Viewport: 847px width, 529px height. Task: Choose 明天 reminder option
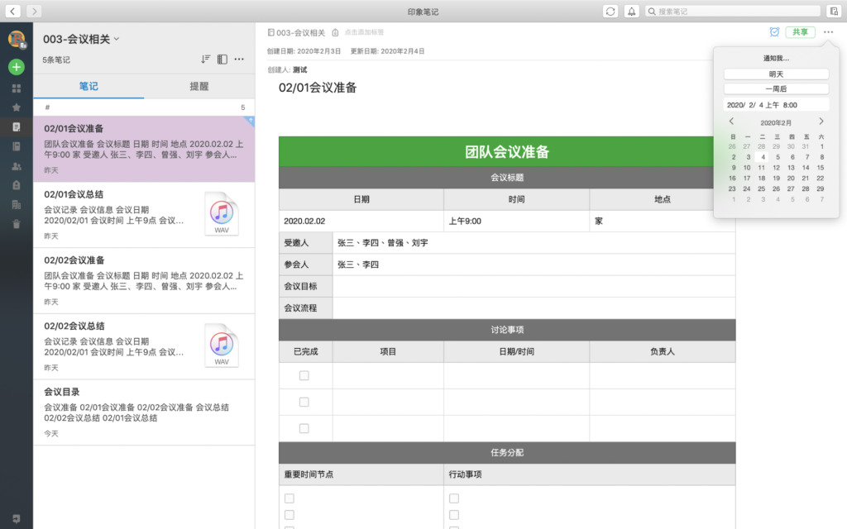pyautogui.click(x=776, y=74)
